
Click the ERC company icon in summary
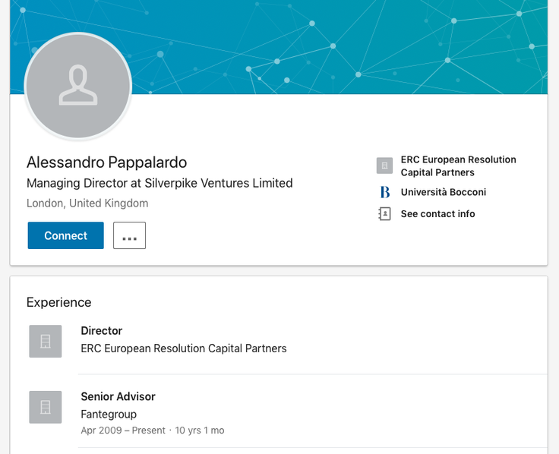(x=384, y=166)
